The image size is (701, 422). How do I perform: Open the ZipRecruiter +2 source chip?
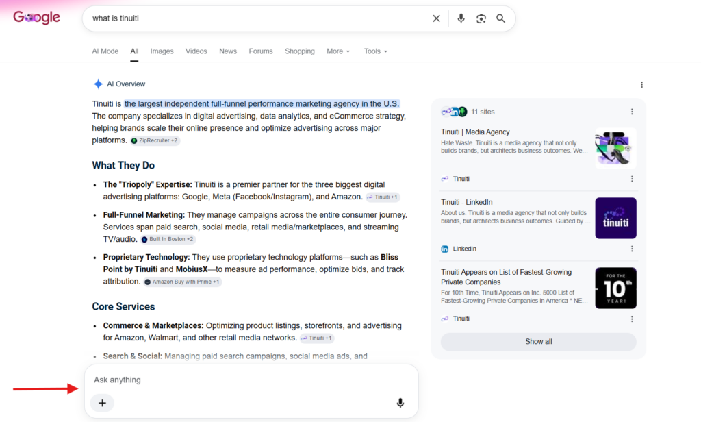155,140
